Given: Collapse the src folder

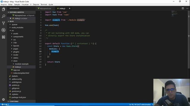Looking at the screenshot, I should click(x=21, y=31).
